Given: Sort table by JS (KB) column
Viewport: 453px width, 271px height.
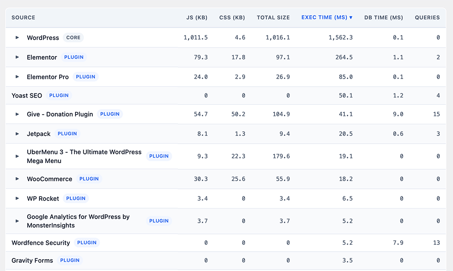Looking at the screenshot, I should point(197,18).
